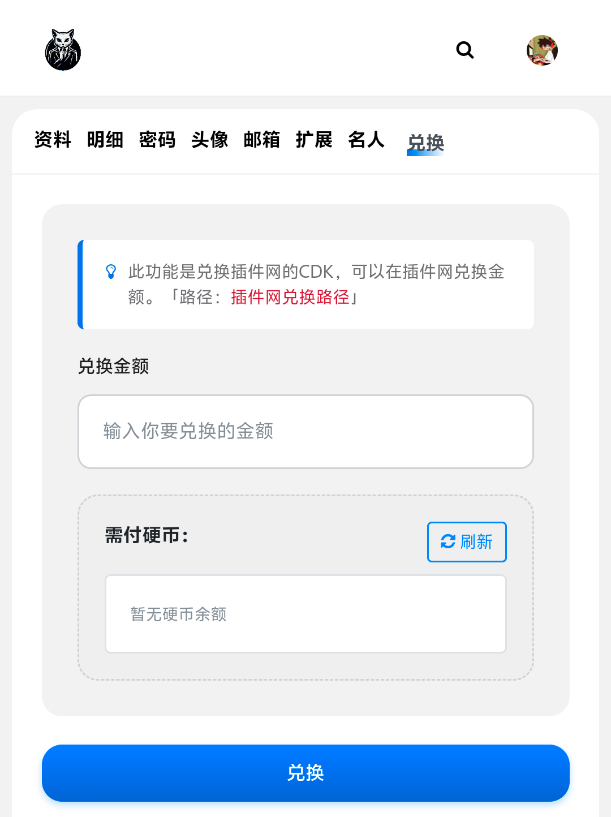
Task: Submit with the blue 兑换 button
Action: 305,773
